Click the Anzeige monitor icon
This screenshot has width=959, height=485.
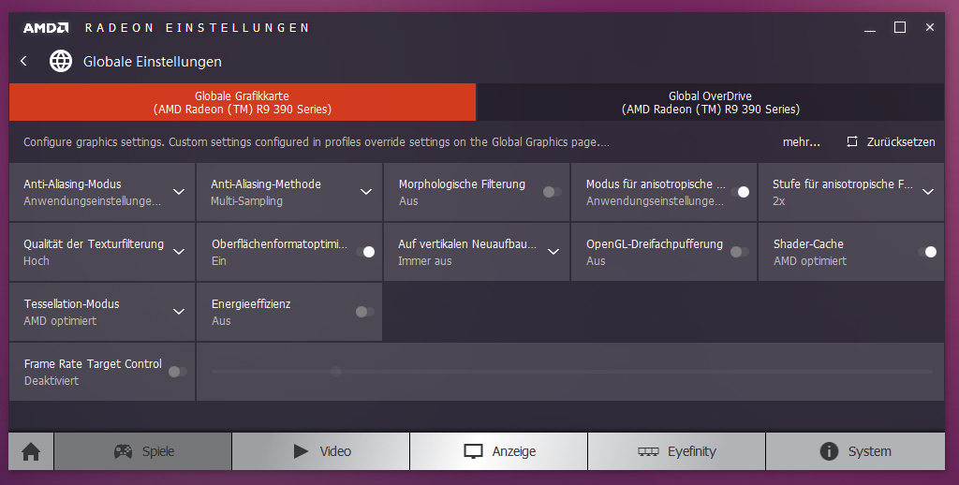pyautogui.click(x=473, y=451)
